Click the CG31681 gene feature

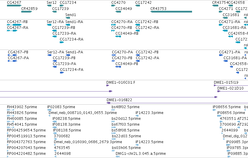[x=225, y=18]
